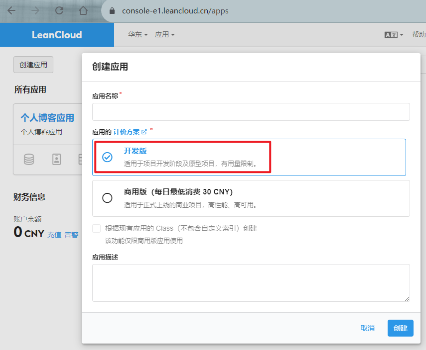426x350 pixels.
Task: Click the 充值 recharge link
Action: (x=54, y=235)
